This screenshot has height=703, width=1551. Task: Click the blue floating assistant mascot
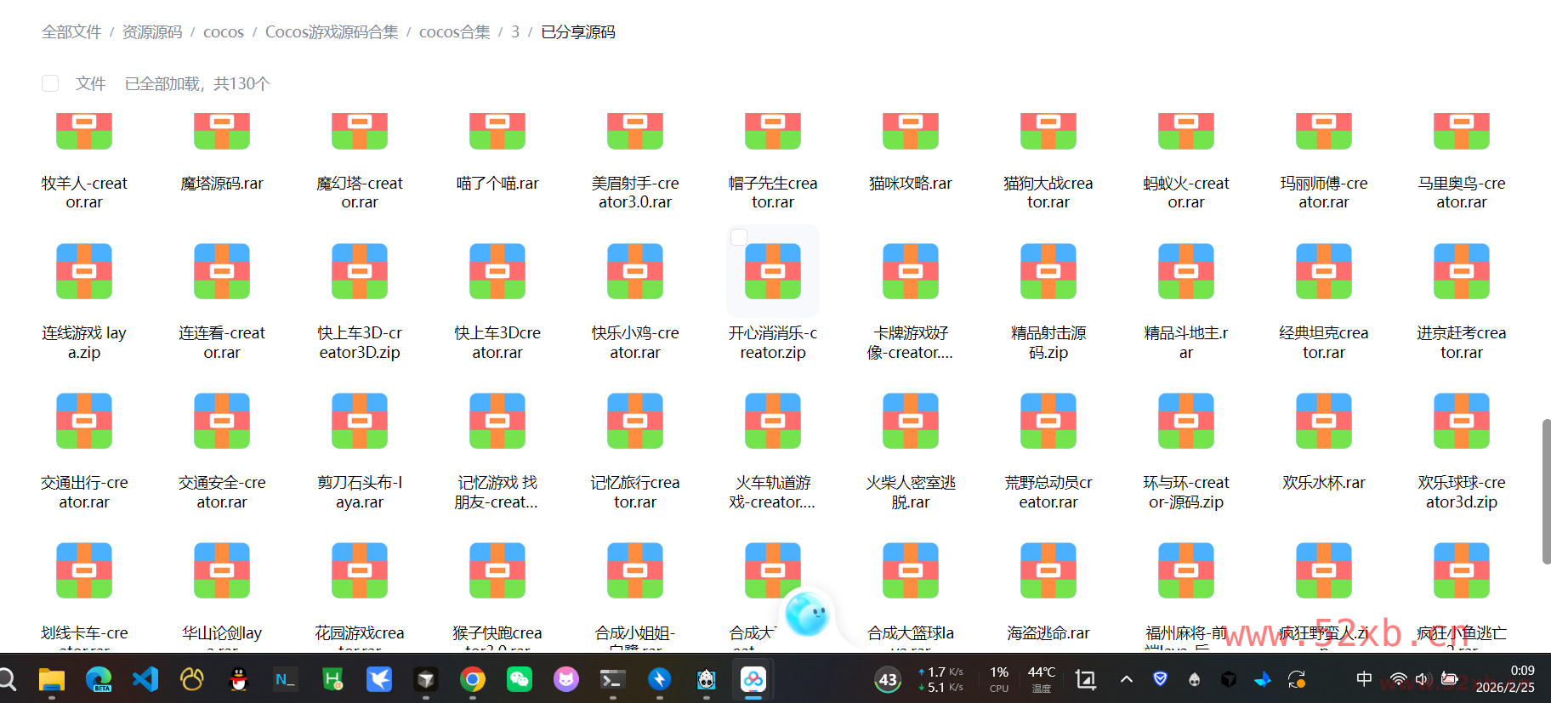point(807,614)
